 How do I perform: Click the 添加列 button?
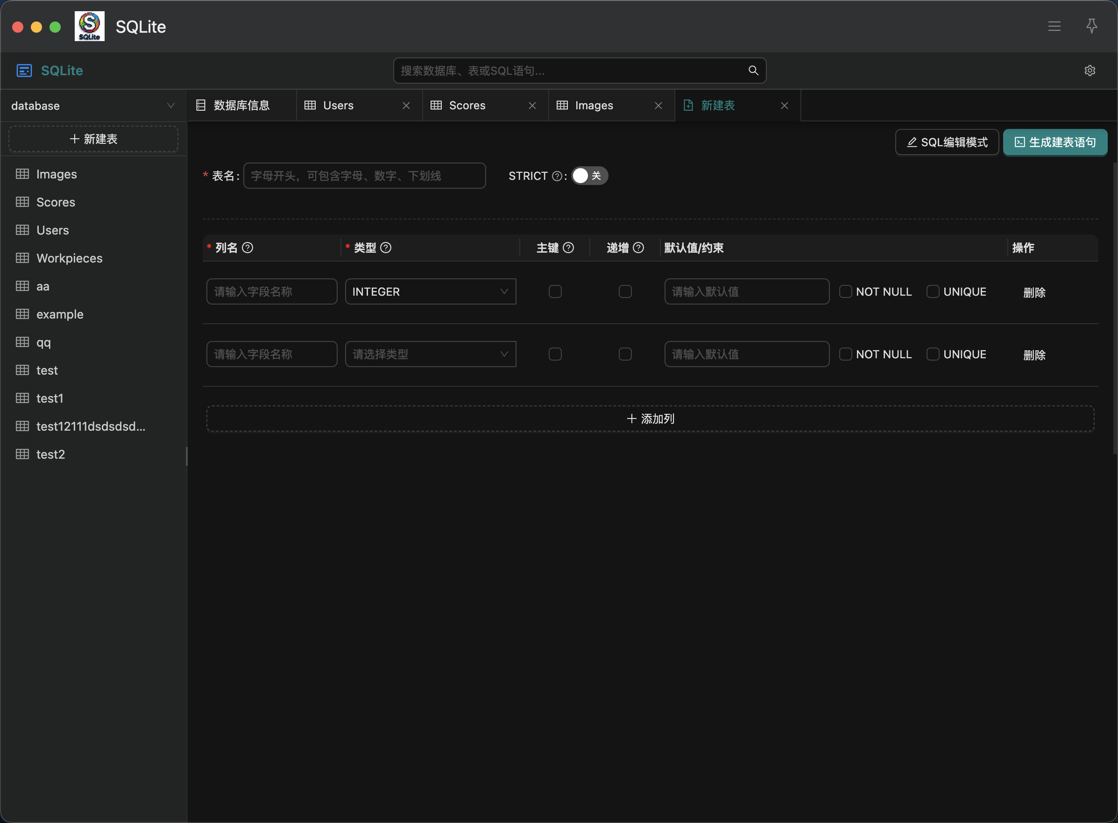650,419
